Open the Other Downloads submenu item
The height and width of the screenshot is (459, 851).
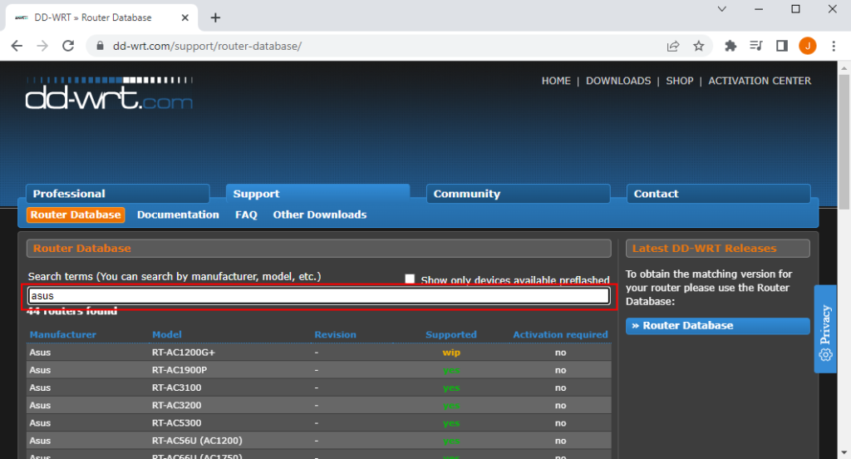point(320,215)
